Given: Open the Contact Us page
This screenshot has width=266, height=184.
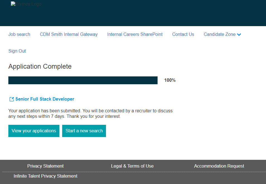Looking at the screenshot, I should pos(183,34).
